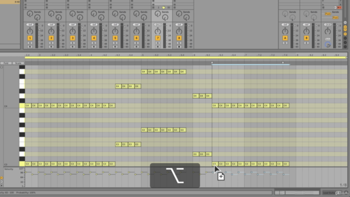Click second Post button in master Sends
The width and height of the screenshot is (350, 197).
pyautogui.click(x=335, y=18)
